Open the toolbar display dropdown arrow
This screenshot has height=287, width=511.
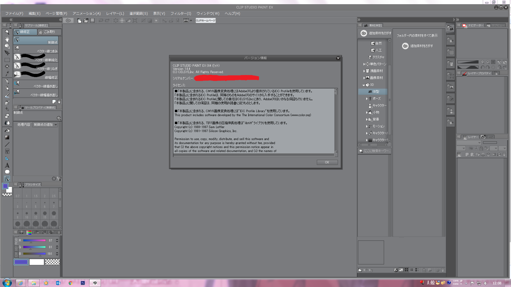tap(191, 20)
